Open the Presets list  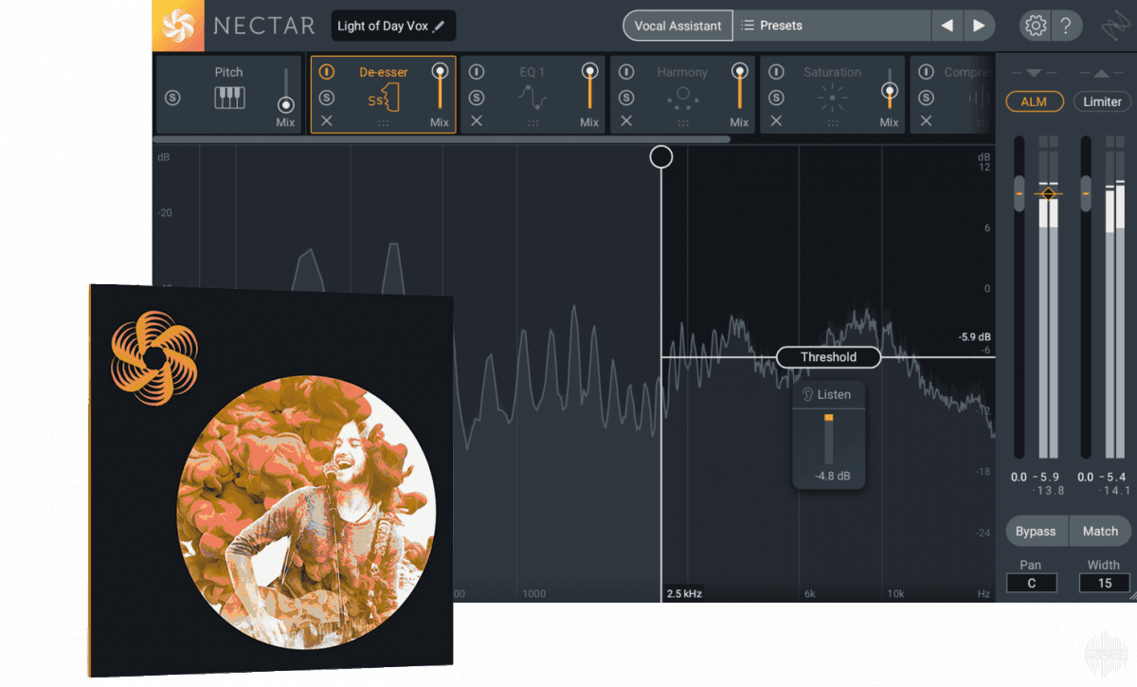[832, 26]
